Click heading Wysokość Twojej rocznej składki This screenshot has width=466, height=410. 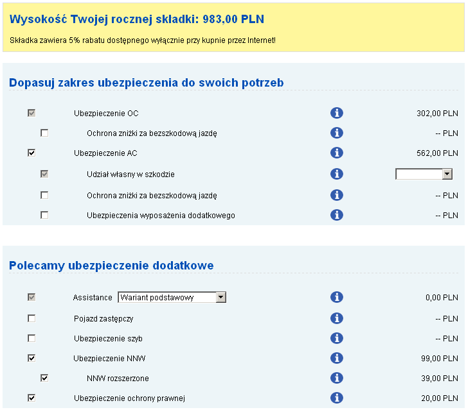[x=137, y=19]
